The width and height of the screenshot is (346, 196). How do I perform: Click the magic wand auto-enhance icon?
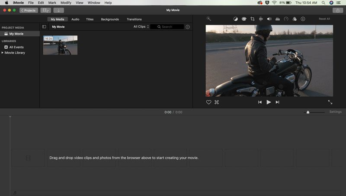(x=208, y=19)
